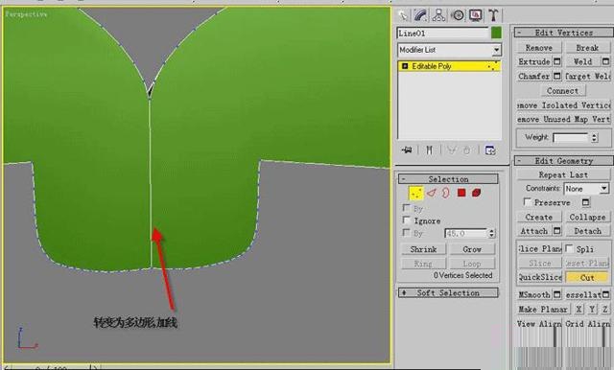The image size is (614, 370).
Task: Open Configure Modifier Sets icon
Action: [490, 150]
